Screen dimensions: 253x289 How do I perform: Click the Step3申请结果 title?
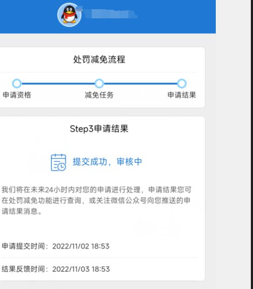pyautogui.click(x=99, y=129)
